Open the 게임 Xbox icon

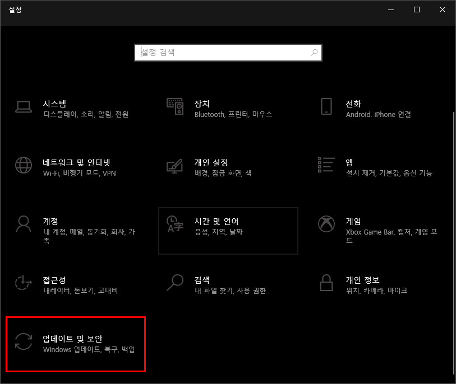point(326,224)
